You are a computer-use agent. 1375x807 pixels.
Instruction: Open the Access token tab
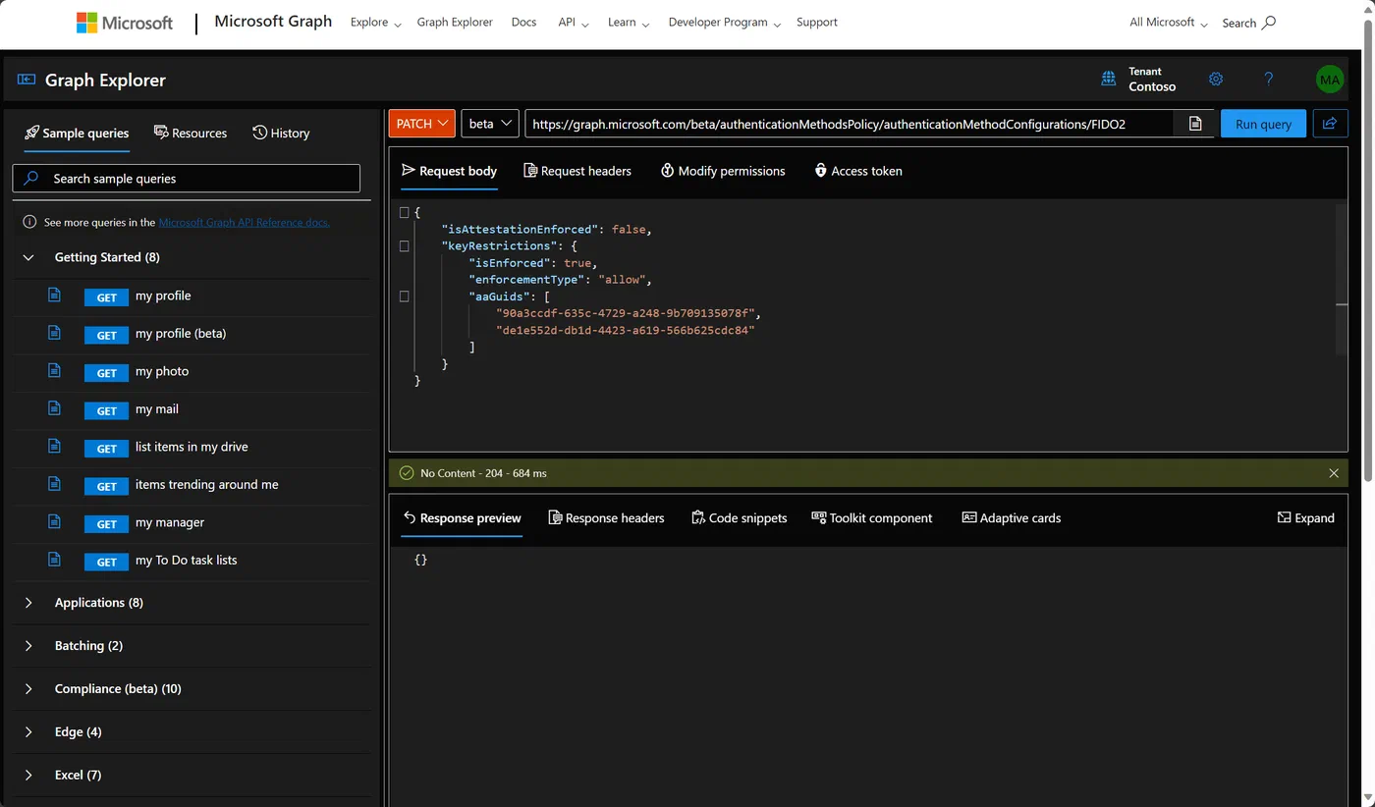(x=858, y=171)
